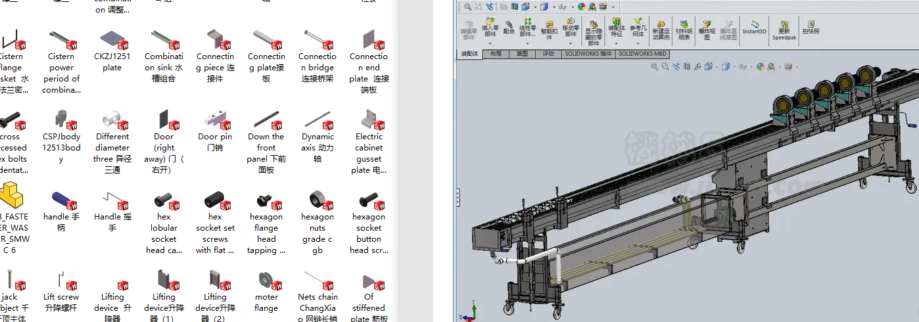This screenshot has height=322, width=919.
Task: Click Zoom to Area in the viewport heads-up toolbar
Action: 665,66
